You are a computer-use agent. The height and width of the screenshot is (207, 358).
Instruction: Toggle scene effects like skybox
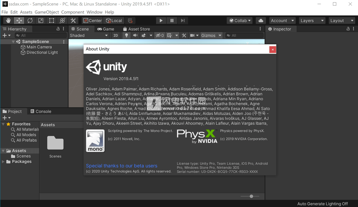pos(144,35)
